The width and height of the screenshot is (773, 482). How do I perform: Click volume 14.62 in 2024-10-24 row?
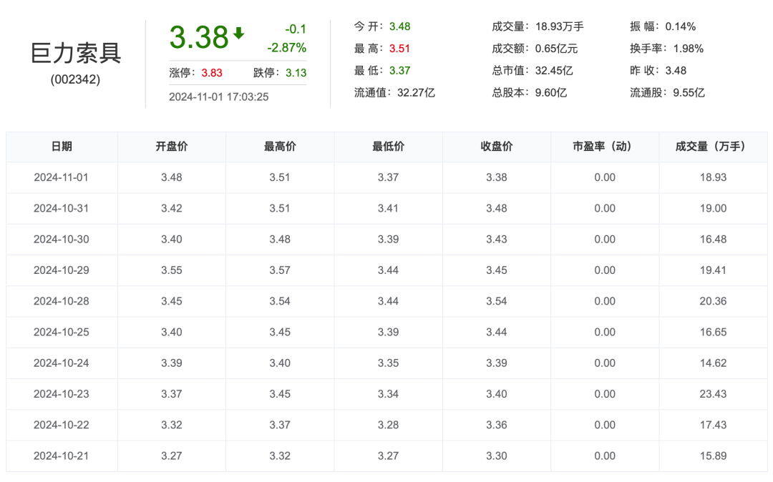tap(714, 363)
